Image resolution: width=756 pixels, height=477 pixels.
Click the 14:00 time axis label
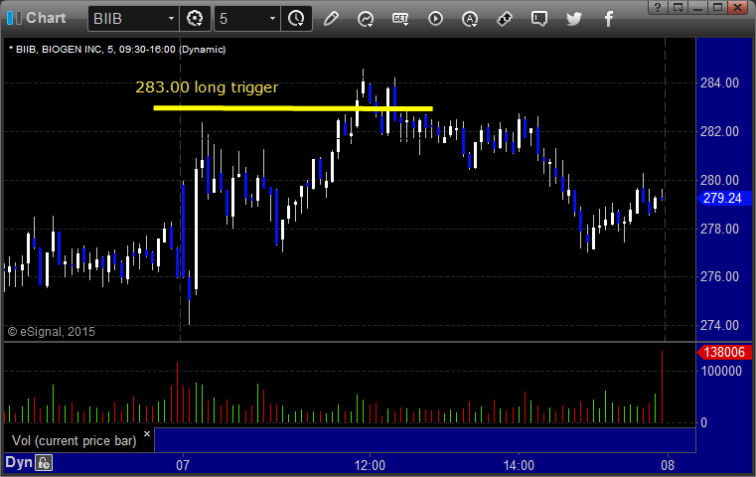pyautogui.click(x=519, y=465)
